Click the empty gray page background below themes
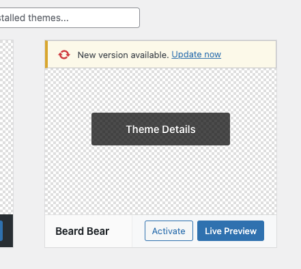The height and width of the screenshot is (269, 301). [150, 259]
